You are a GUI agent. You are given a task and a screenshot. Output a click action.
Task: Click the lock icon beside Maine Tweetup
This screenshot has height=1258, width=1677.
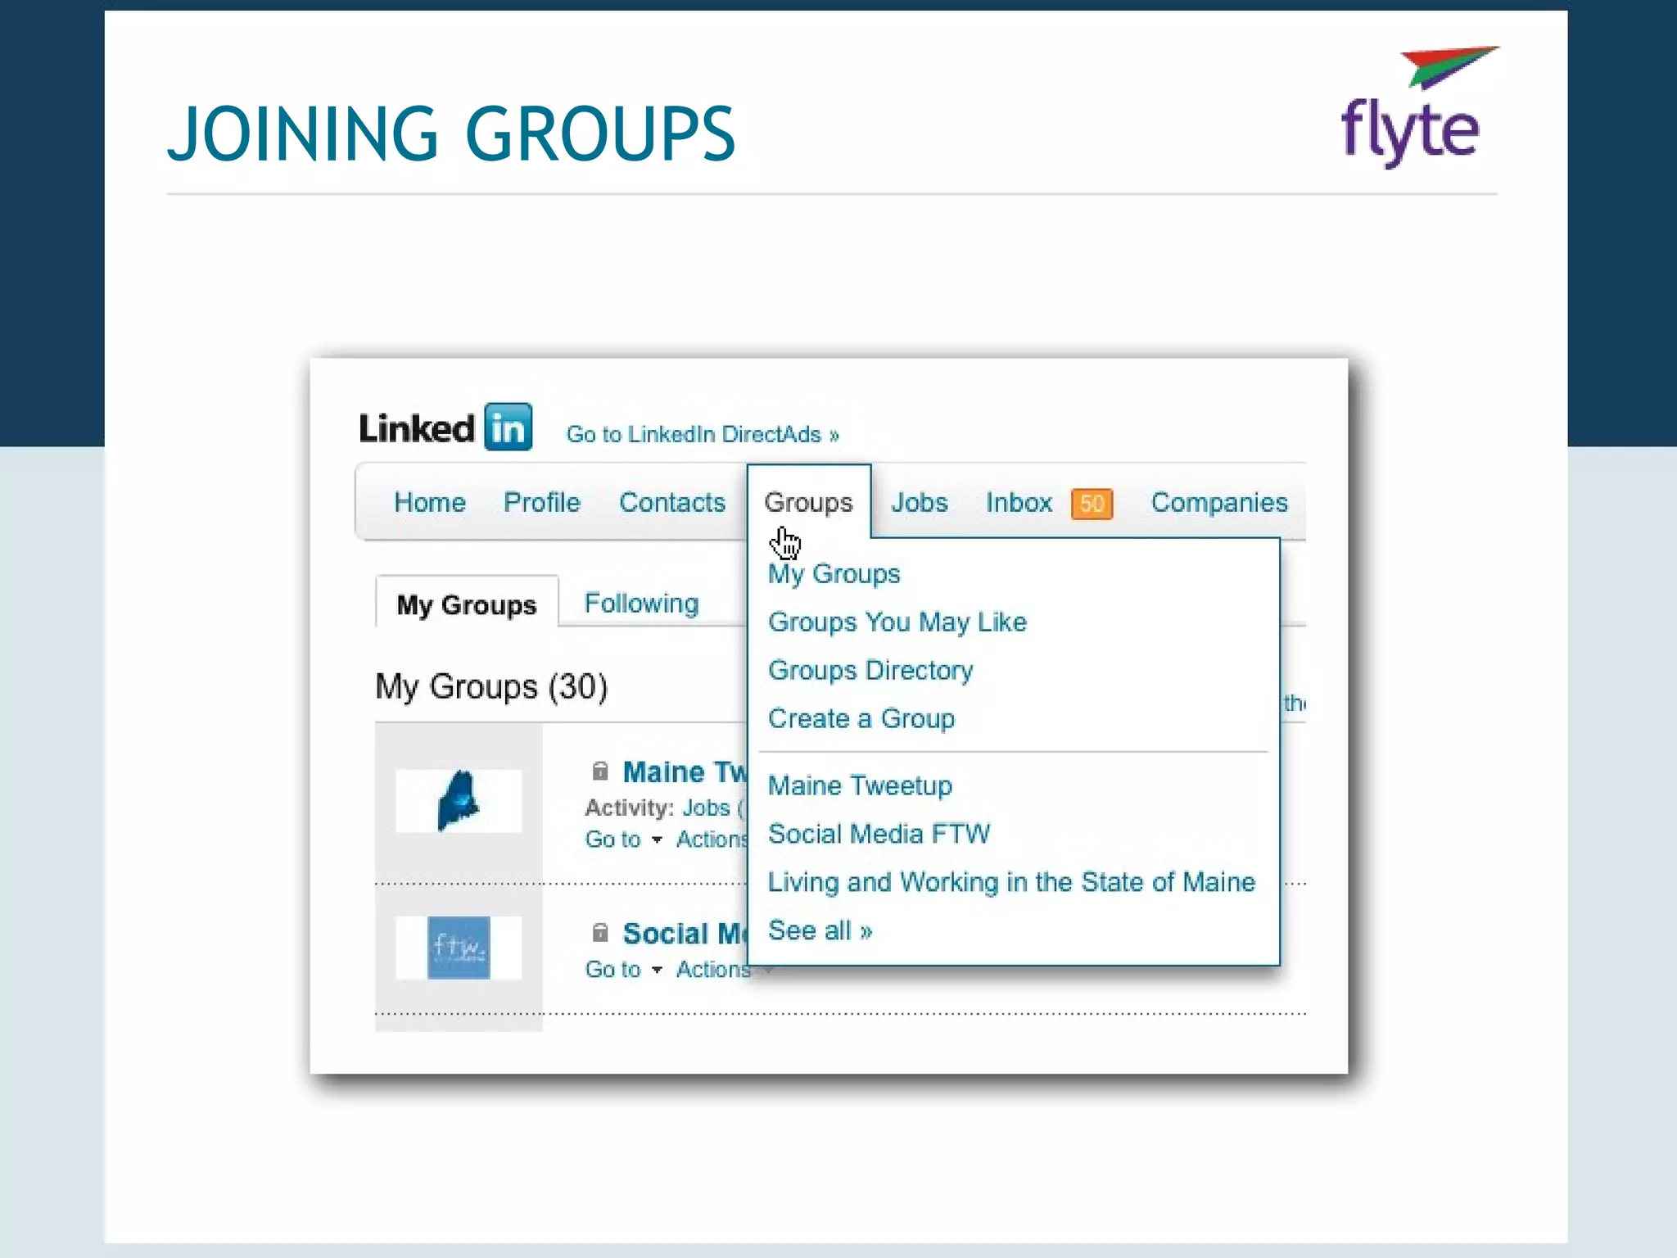coord(600,771)
